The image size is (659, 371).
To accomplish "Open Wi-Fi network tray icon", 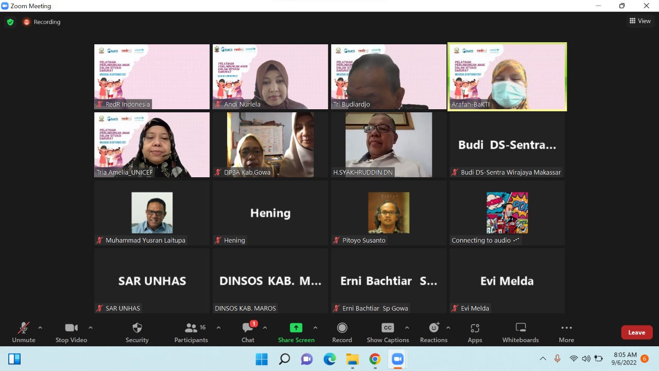I will point(574,359).
